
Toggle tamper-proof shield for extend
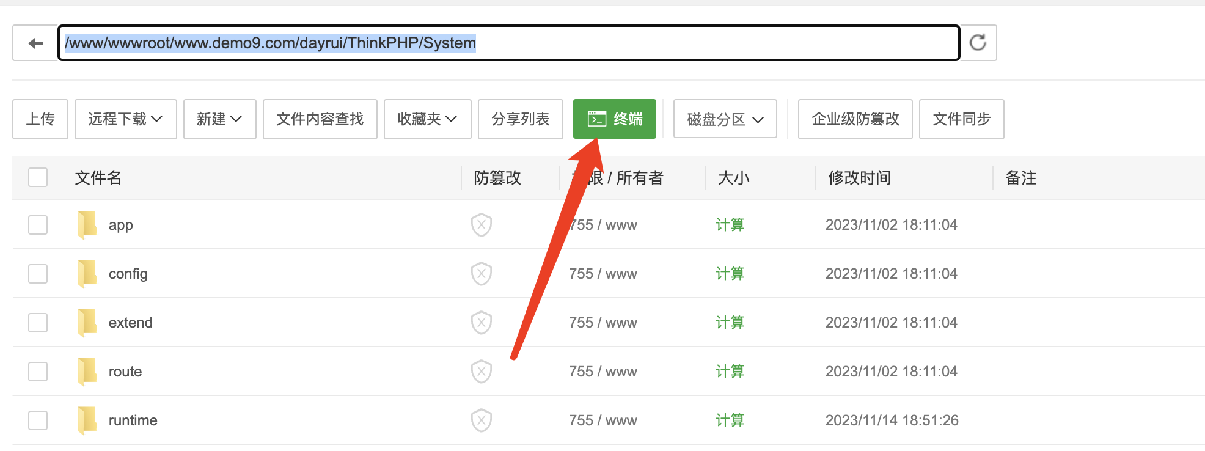482,323
